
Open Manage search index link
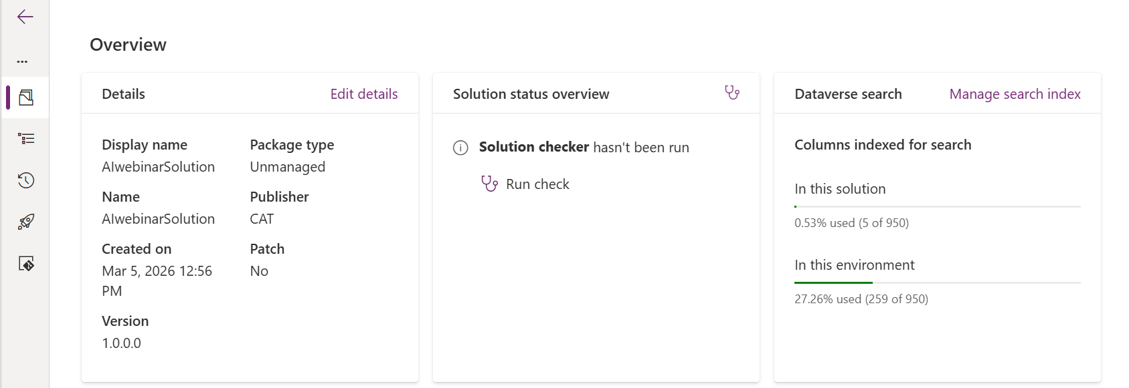pos(1014,94)
